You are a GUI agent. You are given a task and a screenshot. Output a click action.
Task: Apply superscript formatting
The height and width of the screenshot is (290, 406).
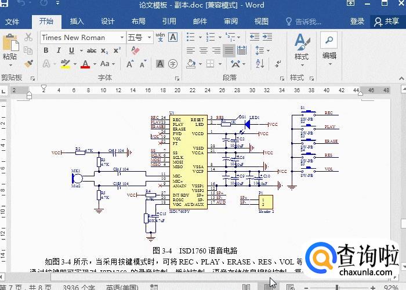point(117,50)
